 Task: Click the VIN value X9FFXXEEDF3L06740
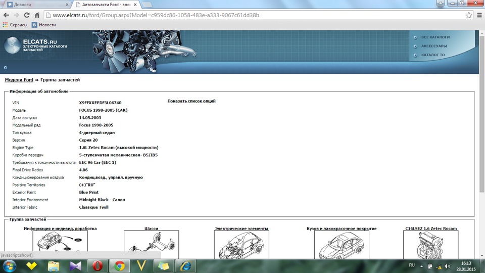(x=100, y=103)
